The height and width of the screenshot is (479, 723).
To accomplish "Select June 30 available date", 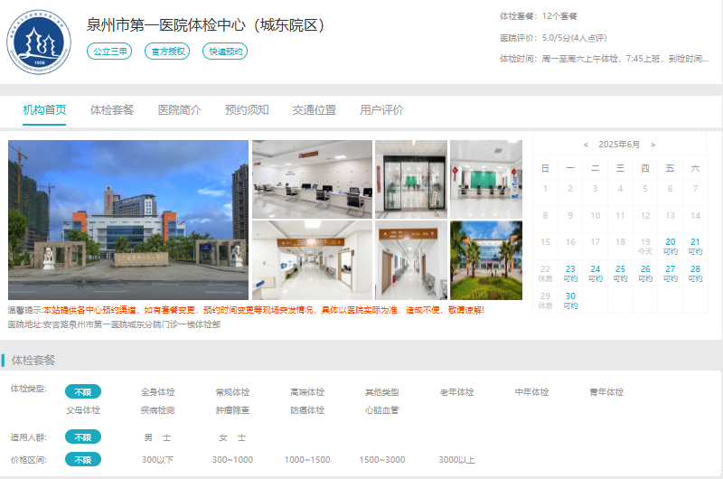I will point(570,300).
